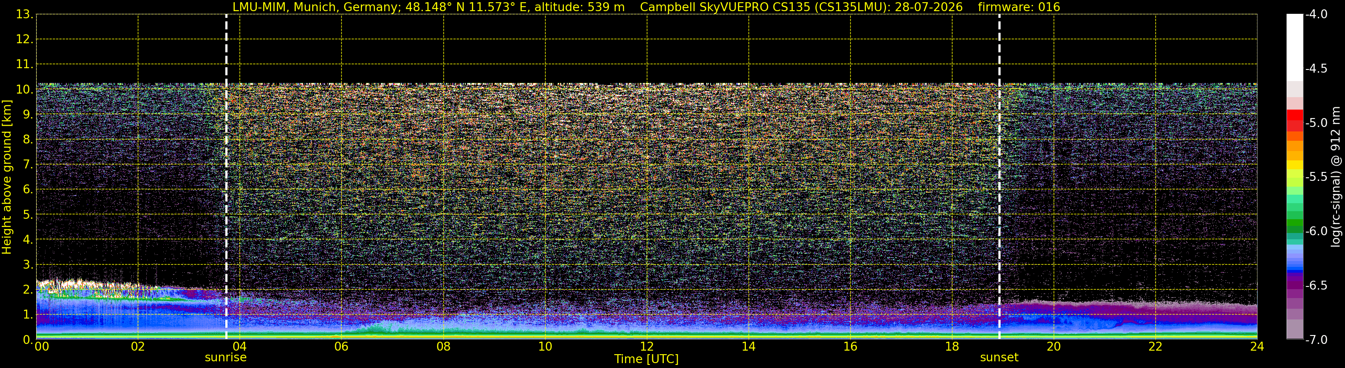Click the time axis tick '16'
Screen dimensions: 1345x368
tap(851, 347)
